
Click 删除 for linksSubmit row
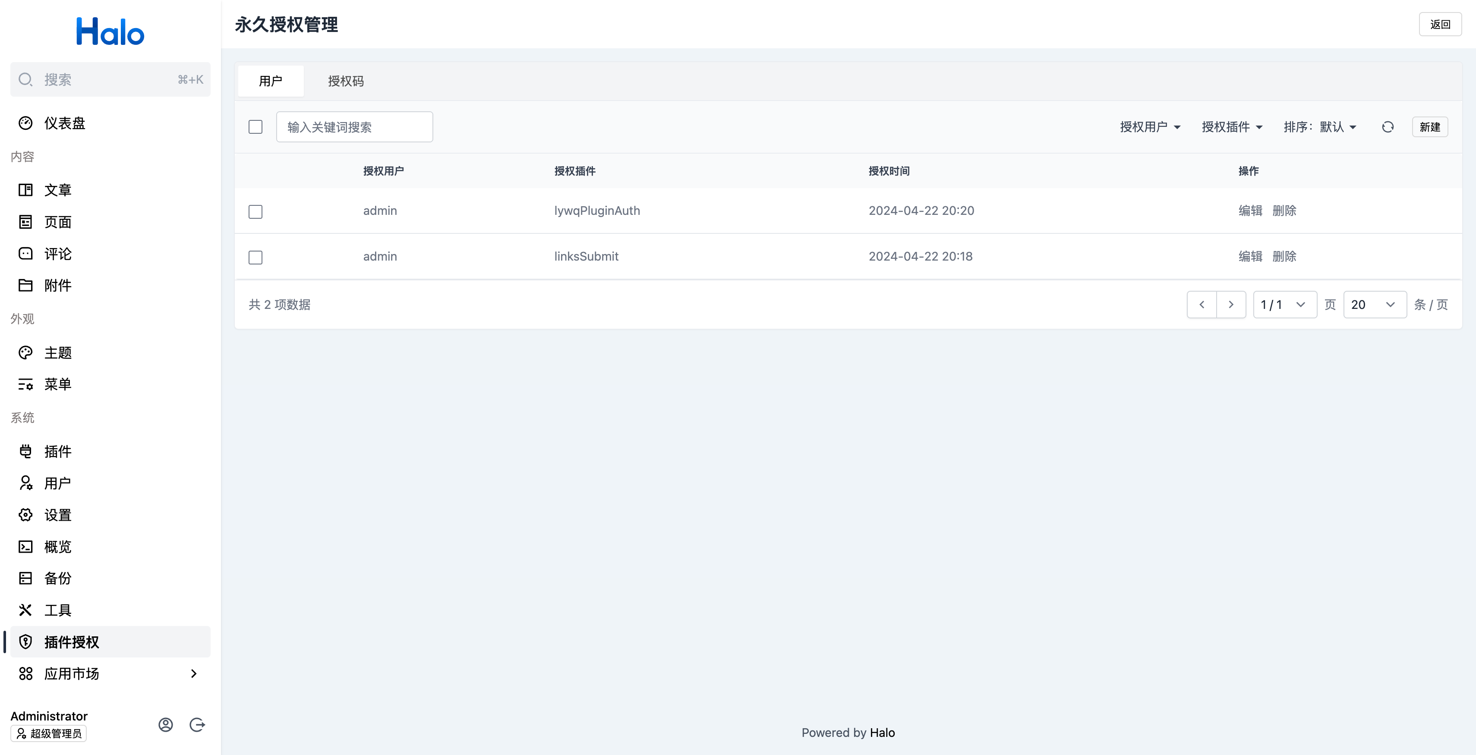click(x=1284, y=257)
